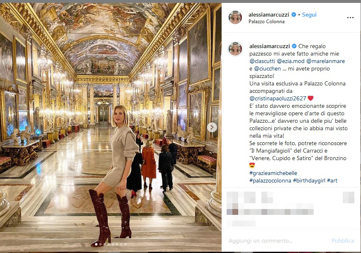Open the @ciucchen profile mention
The width and height of the screenshot is (361, 253).
pyautogui.click(x=267, y=68)
